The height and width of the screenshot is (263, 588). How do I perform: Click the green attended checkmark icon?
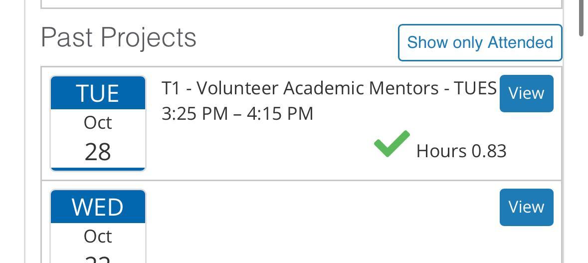tap(392, 144)
